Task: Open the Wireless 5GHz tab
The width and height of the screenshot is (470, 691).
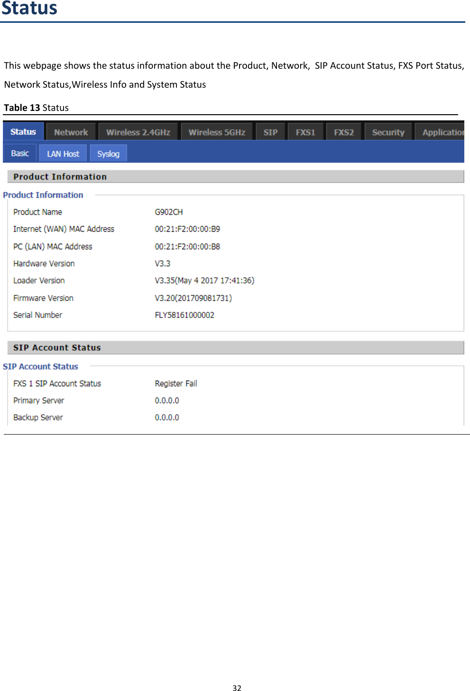Action: coord(217,131)
